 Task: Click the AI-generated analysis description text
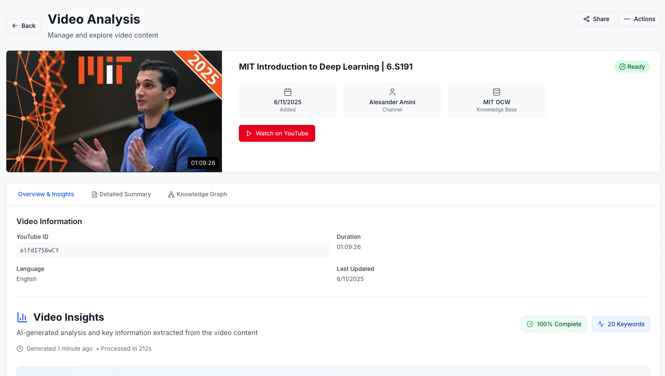click(137, 333)
